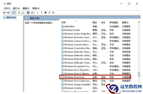Click the vertical scrollbar thumb in services list
Viewport: 143px width, 94px height.
click(x=139, y=74)
